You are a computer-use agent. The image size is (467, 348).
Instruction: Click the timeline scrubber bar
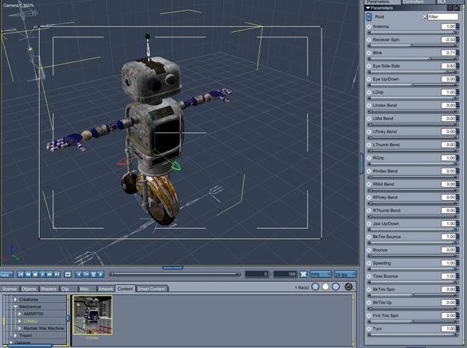click(x=175, y=274)
